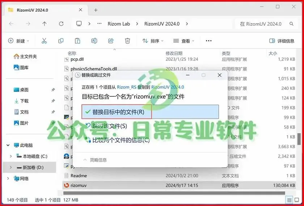Expand the 网络 tree node
Screen dimensions: 304x206
(8, 178)
